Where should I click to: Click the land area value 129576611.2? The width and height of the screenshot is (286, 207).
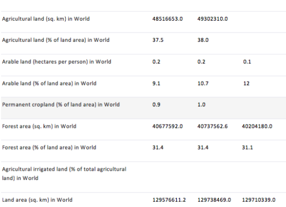coord(169,200)
